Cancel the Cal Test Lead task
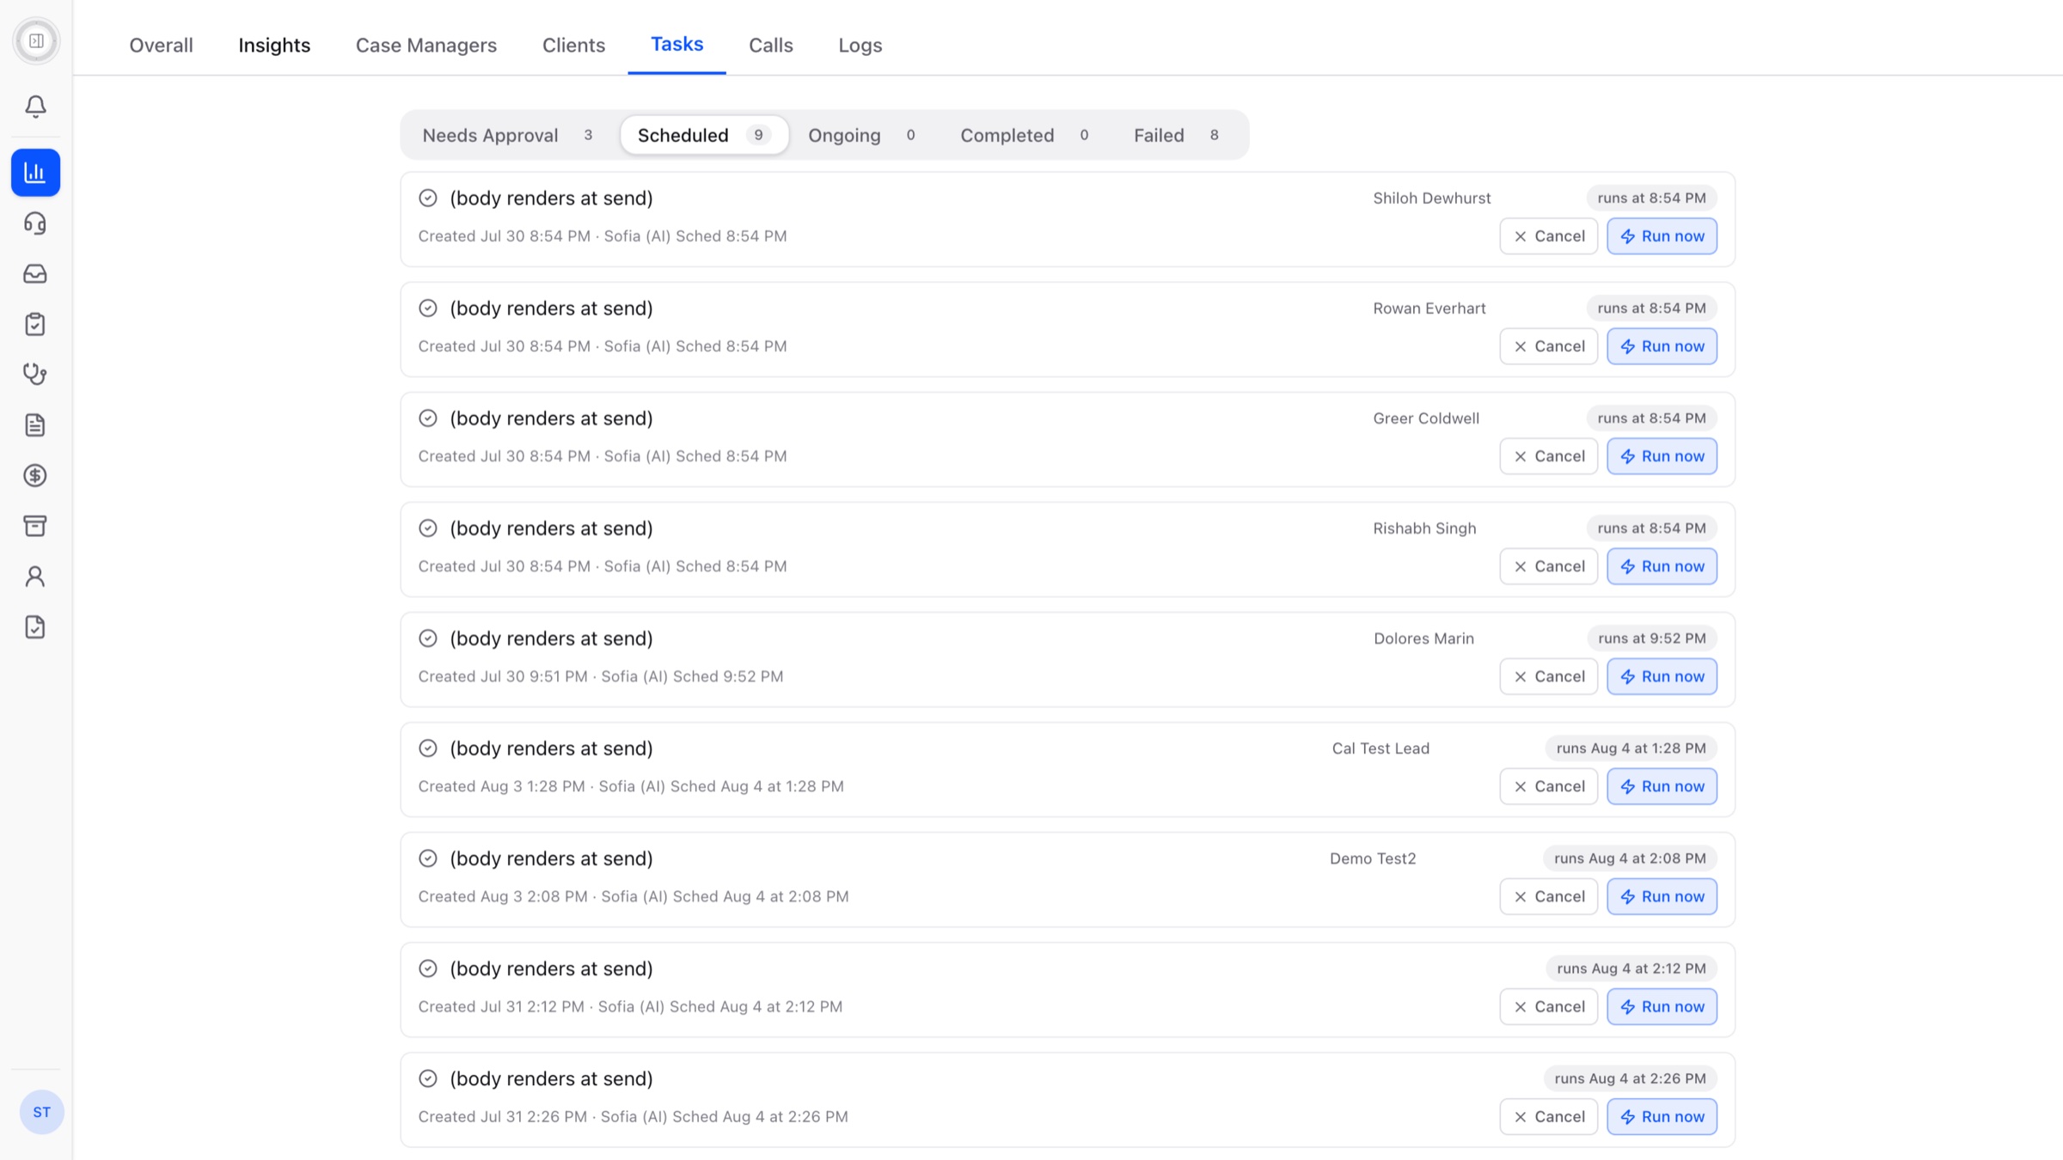The width and height of the screenshot is (2063, 1160). point(1549,786)
